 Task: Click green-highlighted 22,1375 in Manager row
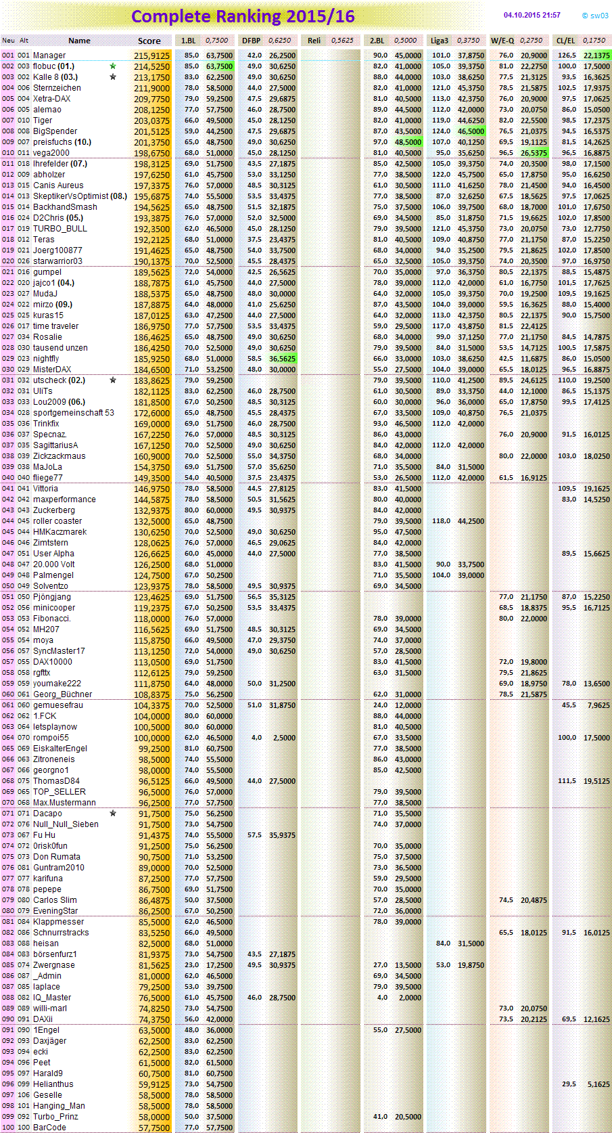click(x=596, y=55)
